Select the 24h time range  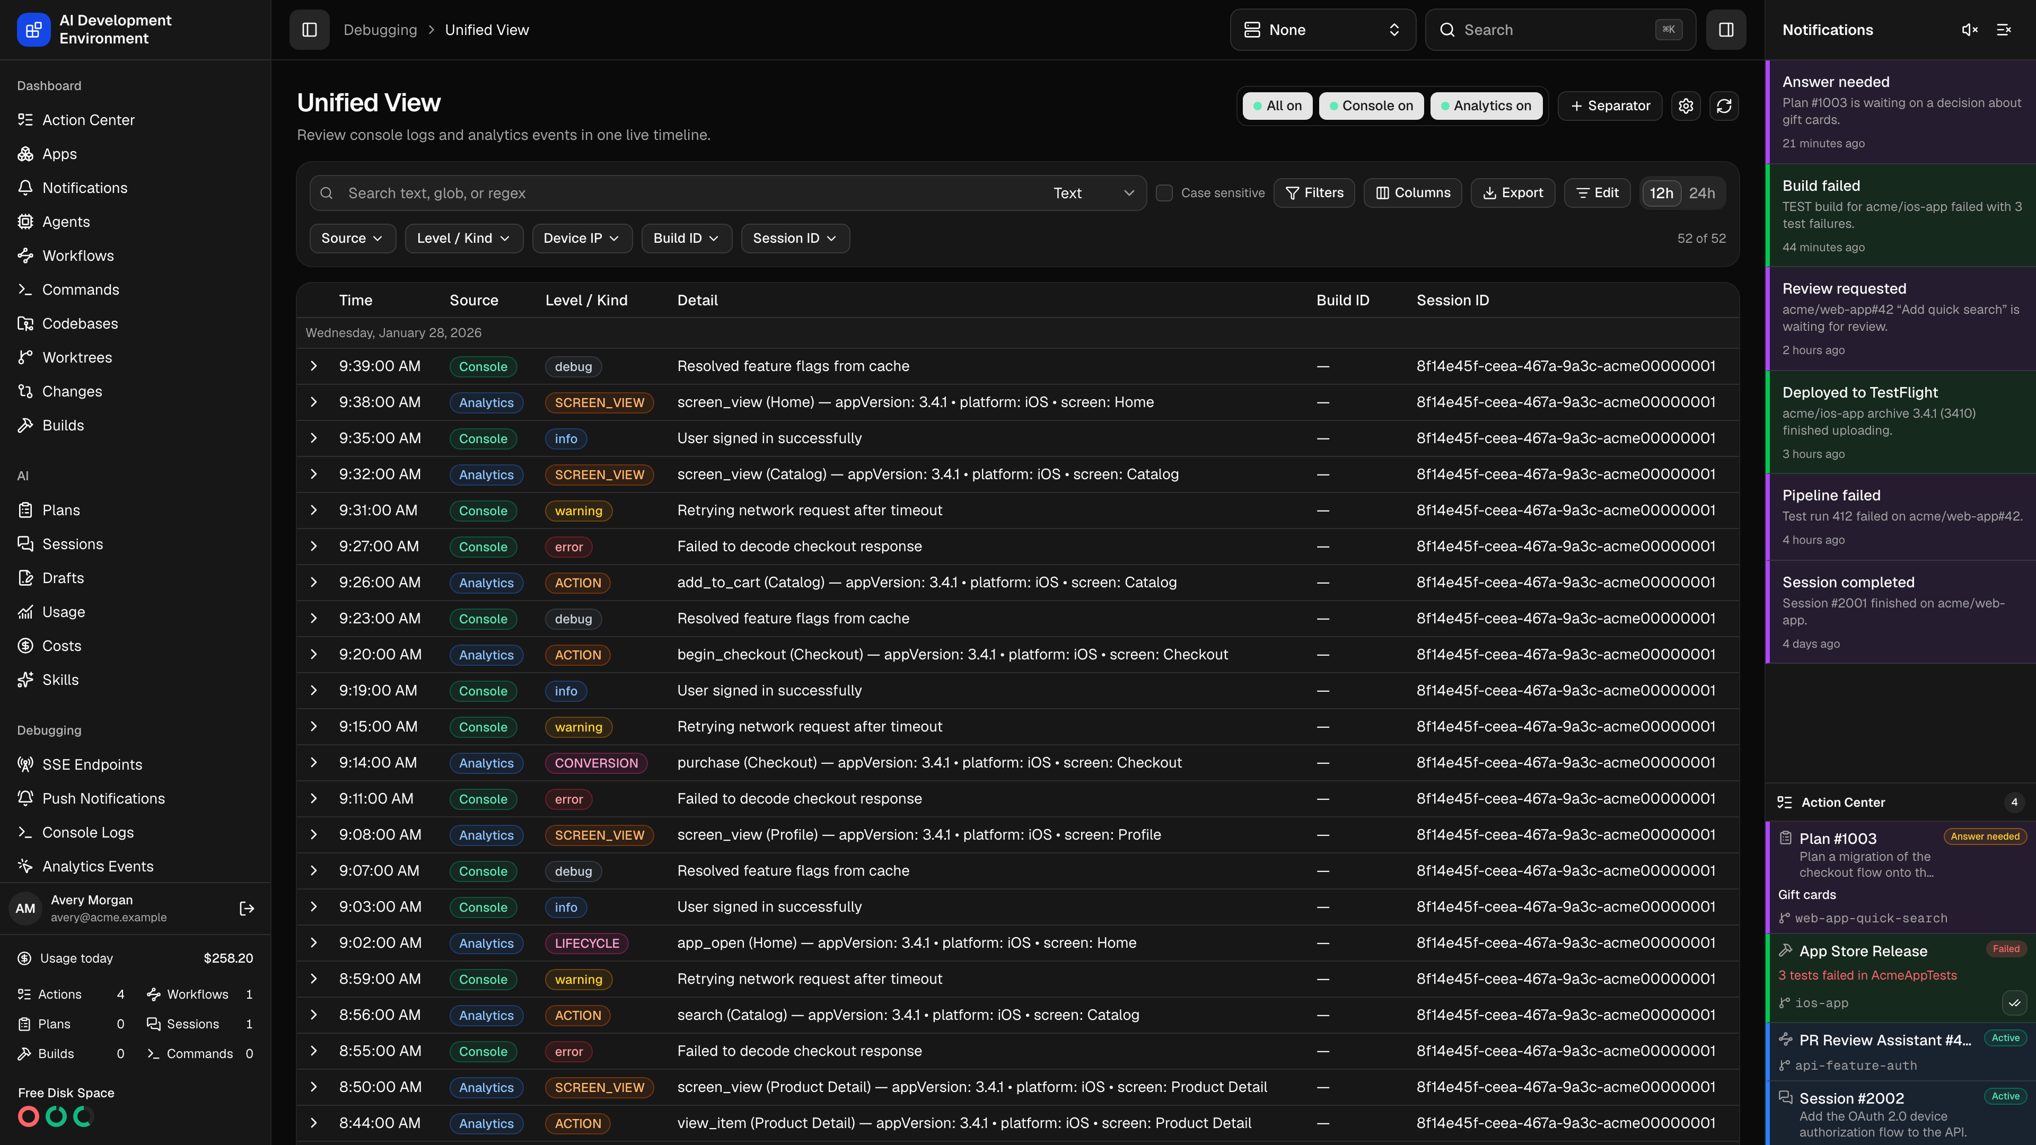[x=1701, y=193]
